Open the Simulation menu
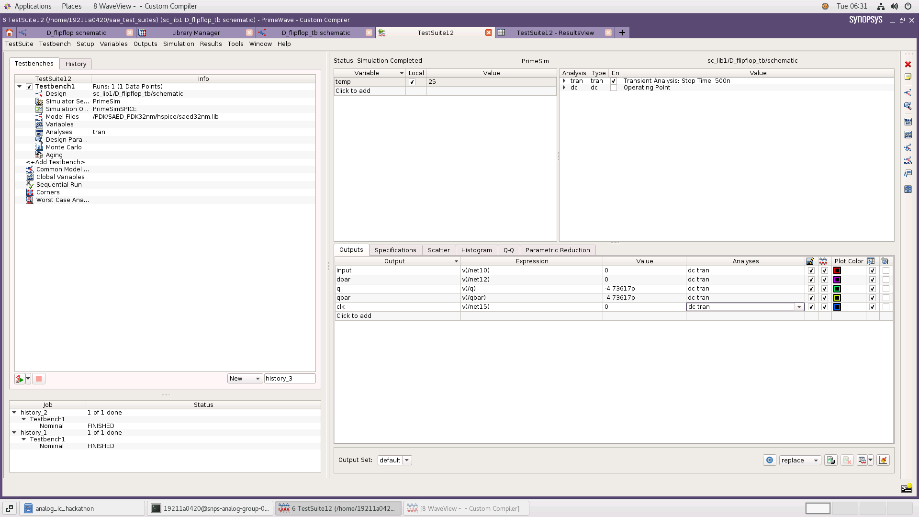The image size is (919, 517). point(179,44)
